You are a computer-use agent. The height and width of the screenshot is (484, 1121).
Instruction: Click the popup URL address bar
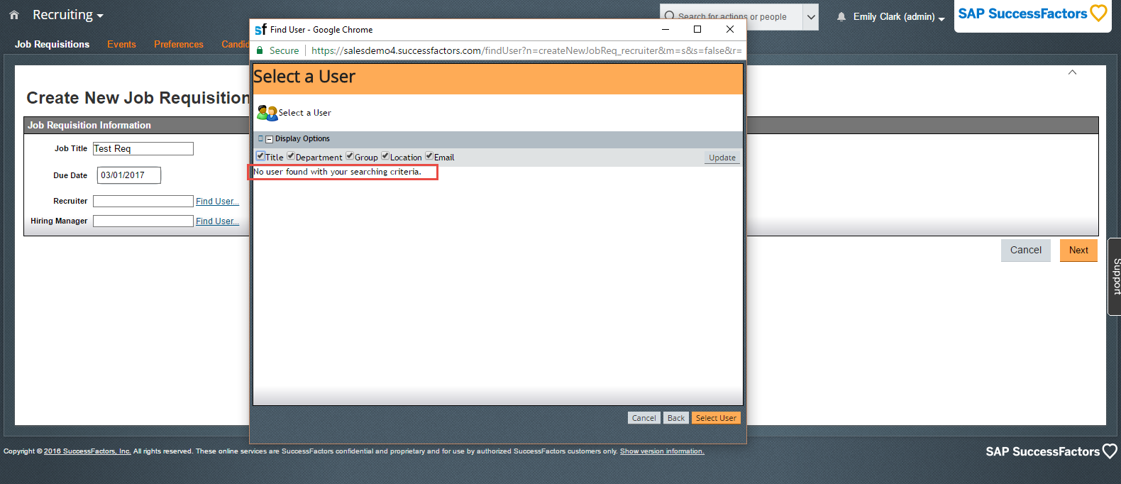coord(526,50)
